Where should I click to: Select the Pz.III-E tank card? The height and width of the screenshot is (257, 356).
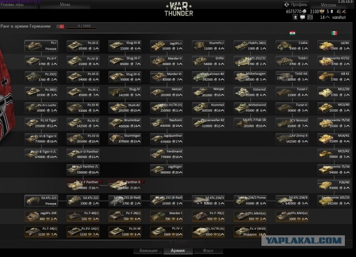click(x=83, y=46)
